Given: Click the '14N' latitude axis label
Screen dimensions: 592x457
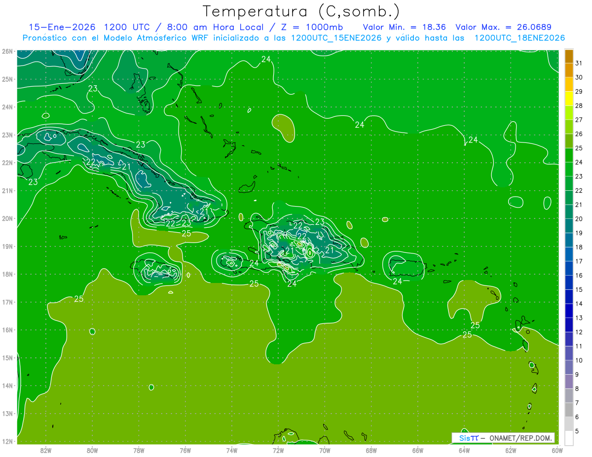Looking at the screenshot, I should [7, 386].
